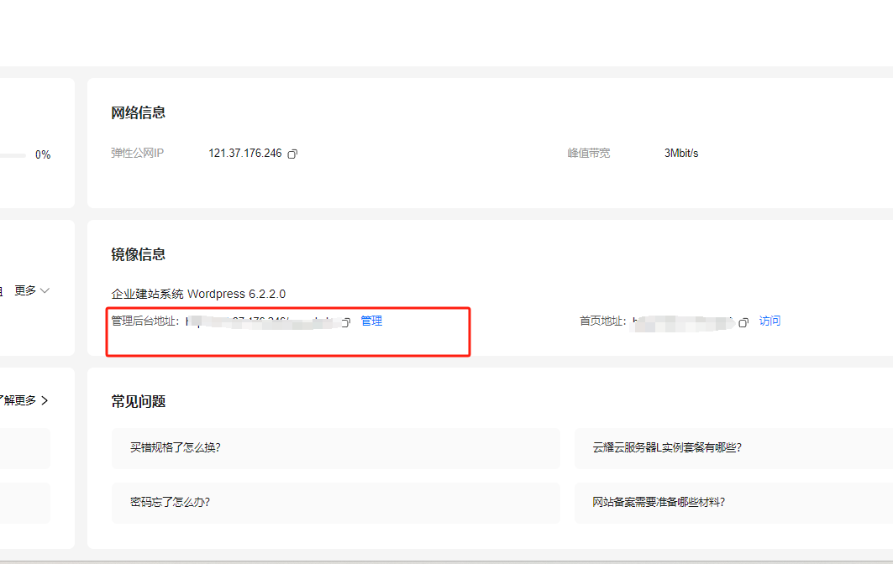This screenshot has height=564, width=893.
Task: Click copy icon beside admin backend address
Action: click(x=345, y=322)
